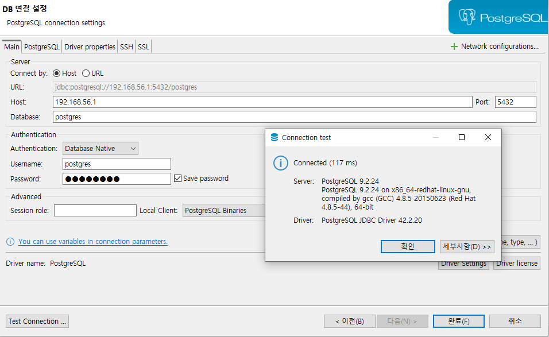Select the URL connect-by radio button
The width and height of the screenshot is (549, 337).
coord(86,73)
